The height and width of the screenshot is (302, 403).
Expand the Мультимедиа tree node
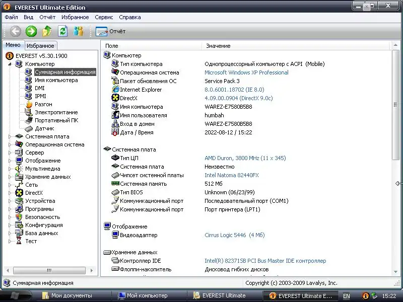click(10, 169)
